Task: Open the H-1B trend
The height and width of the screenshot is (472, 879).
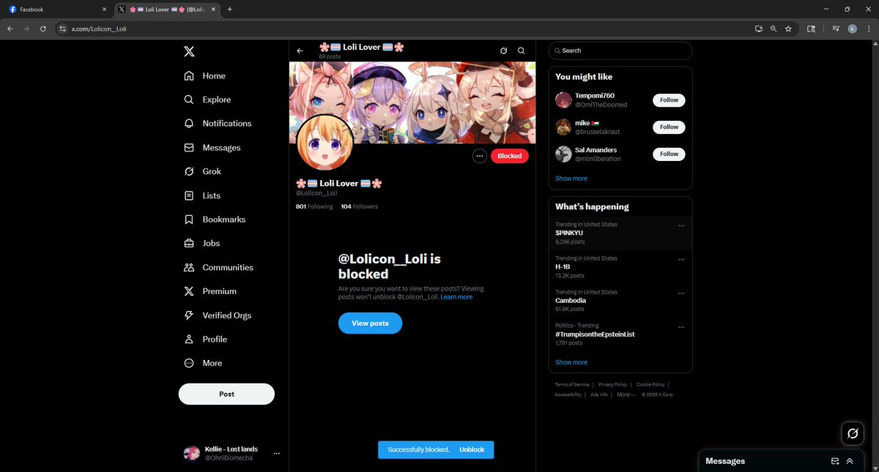Action: (620, 267)
